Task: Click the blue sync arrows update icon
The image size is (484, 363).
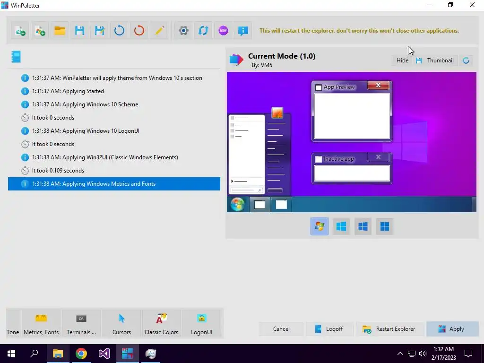Action: click(x=203, y=31)
